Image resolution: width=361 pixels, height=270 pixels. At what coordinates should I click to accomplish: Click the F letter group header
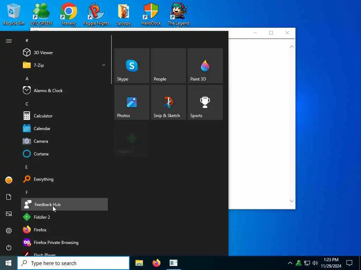(x=27, y=192)
